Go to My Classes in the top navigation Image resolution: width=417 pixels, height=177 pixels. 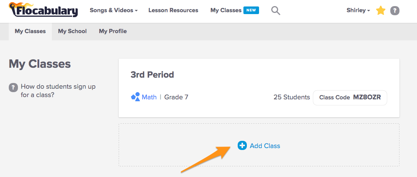[x=226, y=10]
